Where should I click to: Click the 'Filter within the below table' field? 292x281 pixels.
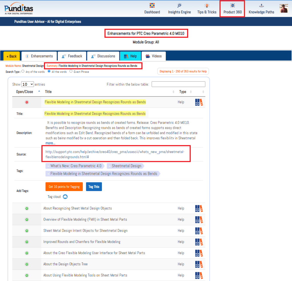click(178, 84)
